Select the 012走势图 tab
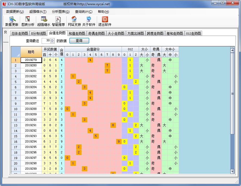Image resolution: width=241 pixels, height=186 pixels. point(193,33)
